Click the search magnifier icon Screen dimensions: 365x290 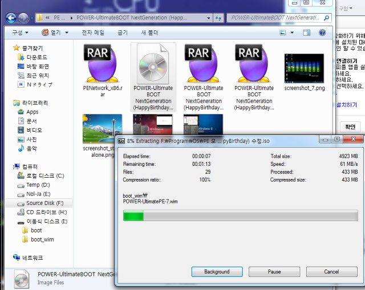point(326,18)
